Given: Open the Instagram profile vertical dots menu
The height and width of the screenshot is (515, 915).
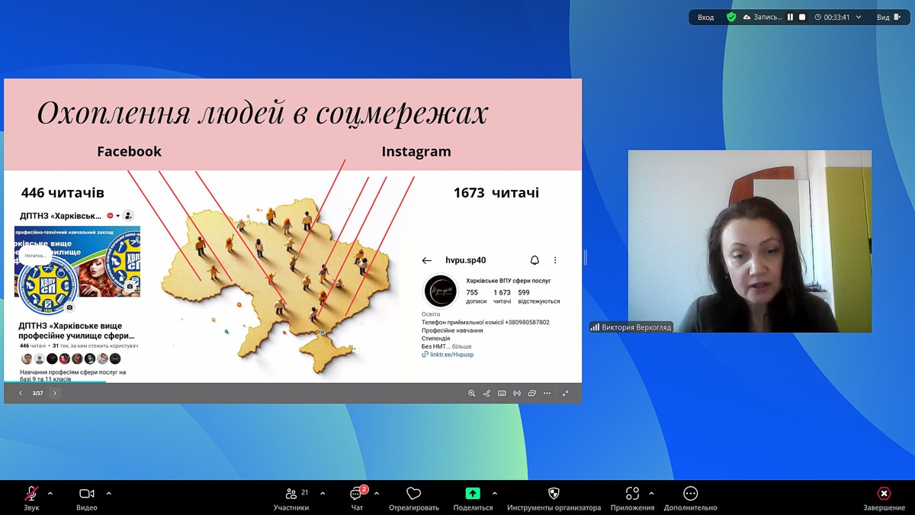Looking at the screenshot, I should point(555,260).
